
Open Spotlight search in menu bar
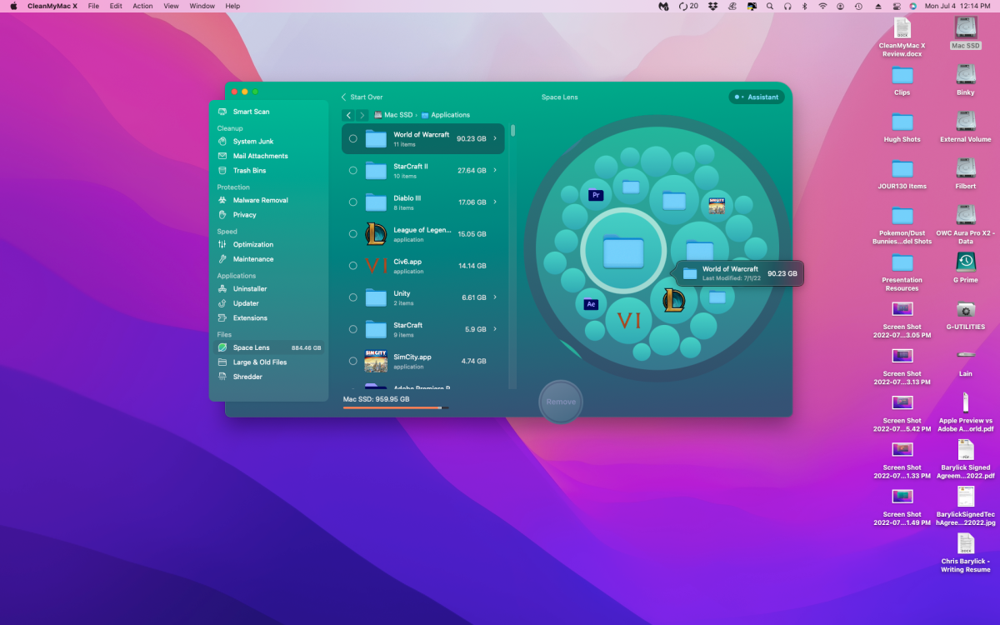[x=769, y=6]
